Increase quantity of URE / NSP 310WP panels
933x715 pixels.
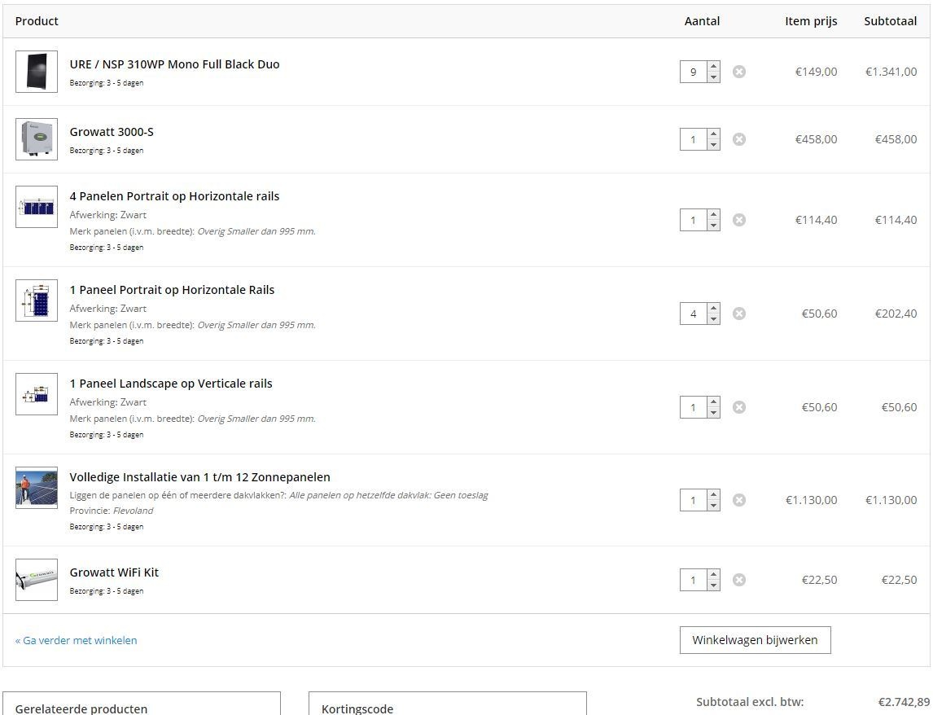713,67
